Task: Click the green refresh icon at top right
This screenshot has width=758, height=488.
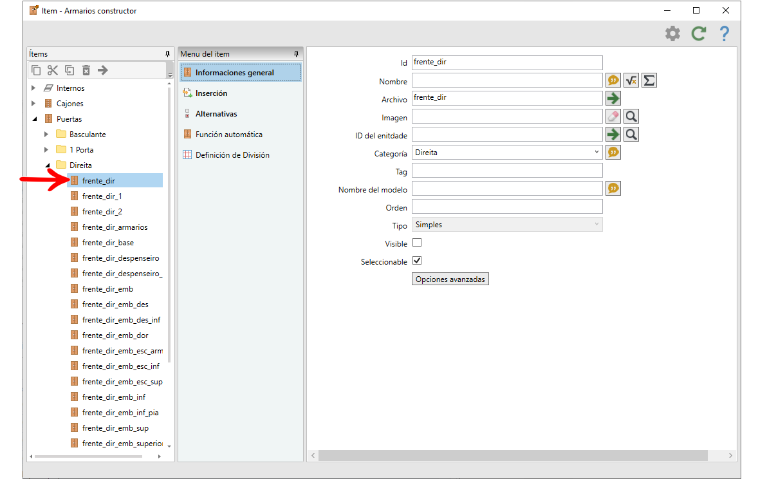Action: pos(699,33)
